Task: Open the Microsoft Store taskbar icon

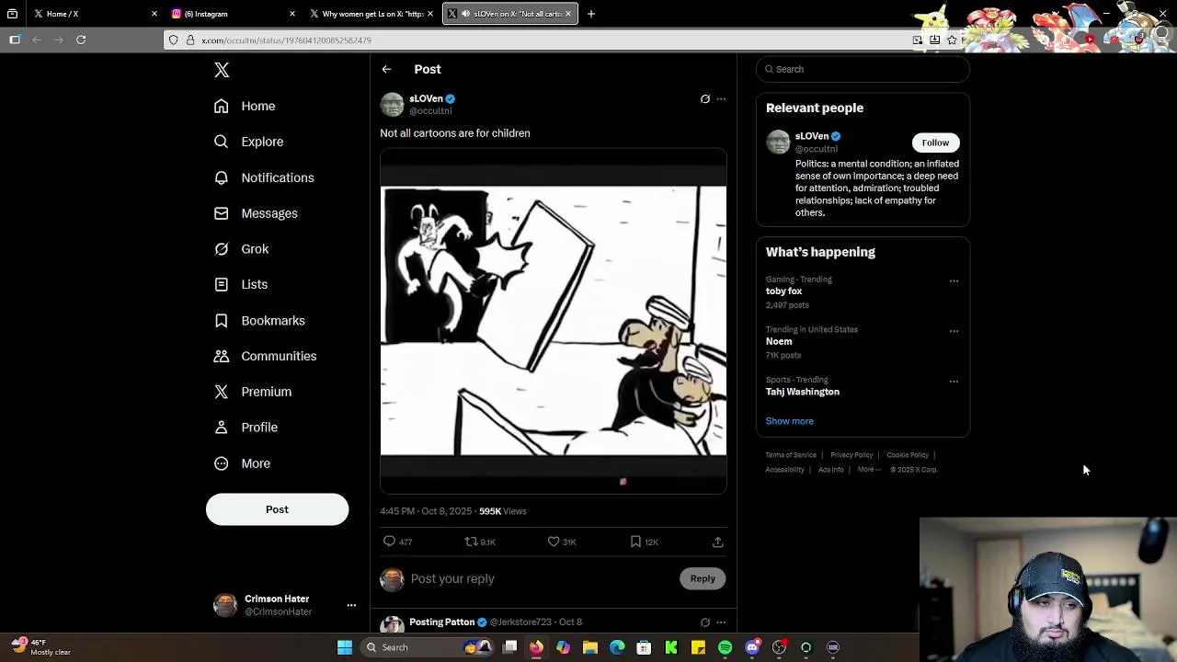Action: click(x=644, y=647)
